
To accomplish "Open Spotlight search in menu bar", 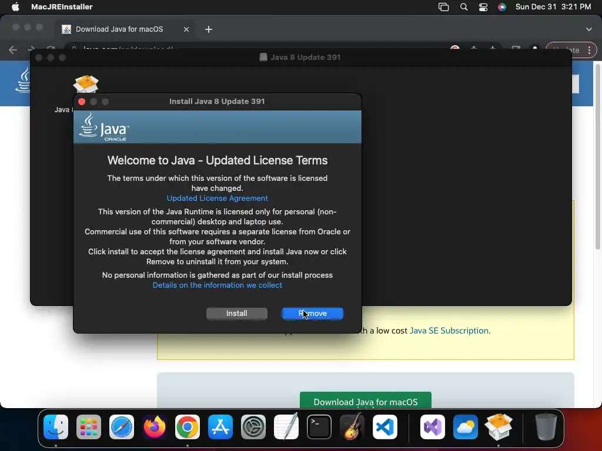I will (x=464, y=7).
